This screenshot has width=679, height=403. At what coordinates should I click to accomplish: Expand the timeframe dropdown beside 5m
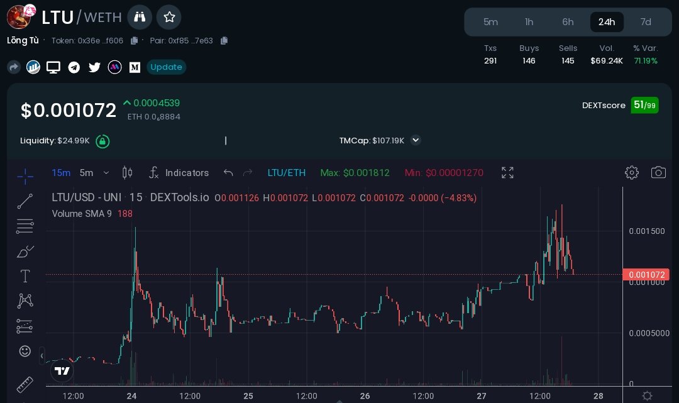click(106, 173)
